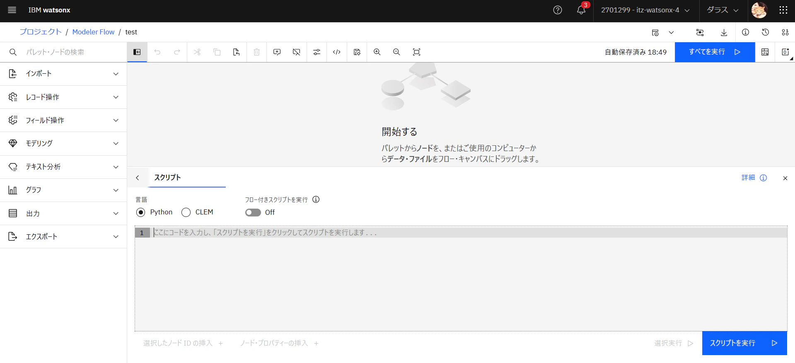
Task: Click the hide comments icon
Action: pyautogui.click(x=297, y=52)
